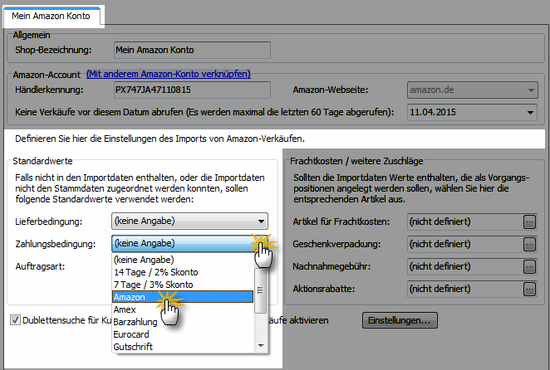Screen dimensions: 550x370
Task: Toggle the Dublettensuche checkbox
Action: [x=15, y=320]
